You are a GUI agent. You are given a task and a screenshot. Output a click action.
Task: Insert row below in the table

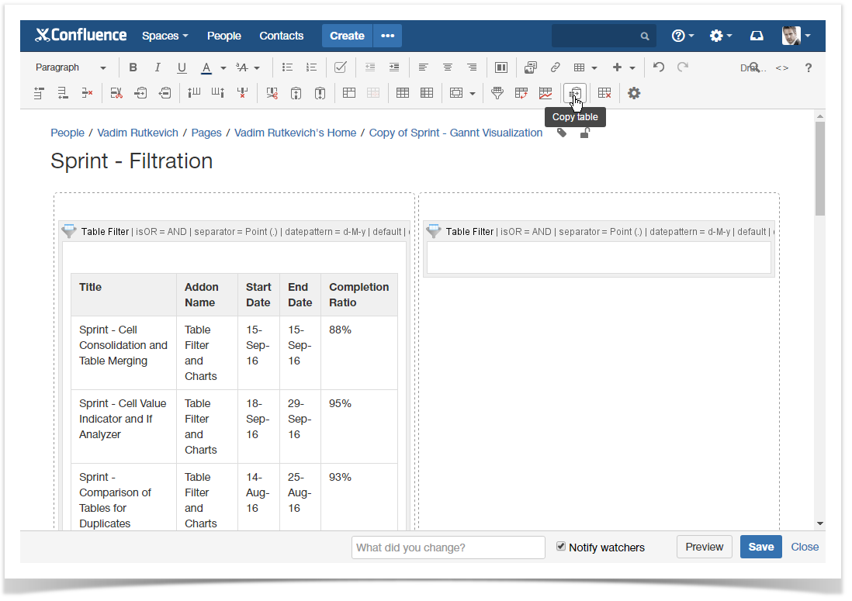pyautogui.click(x=63, y=93)
